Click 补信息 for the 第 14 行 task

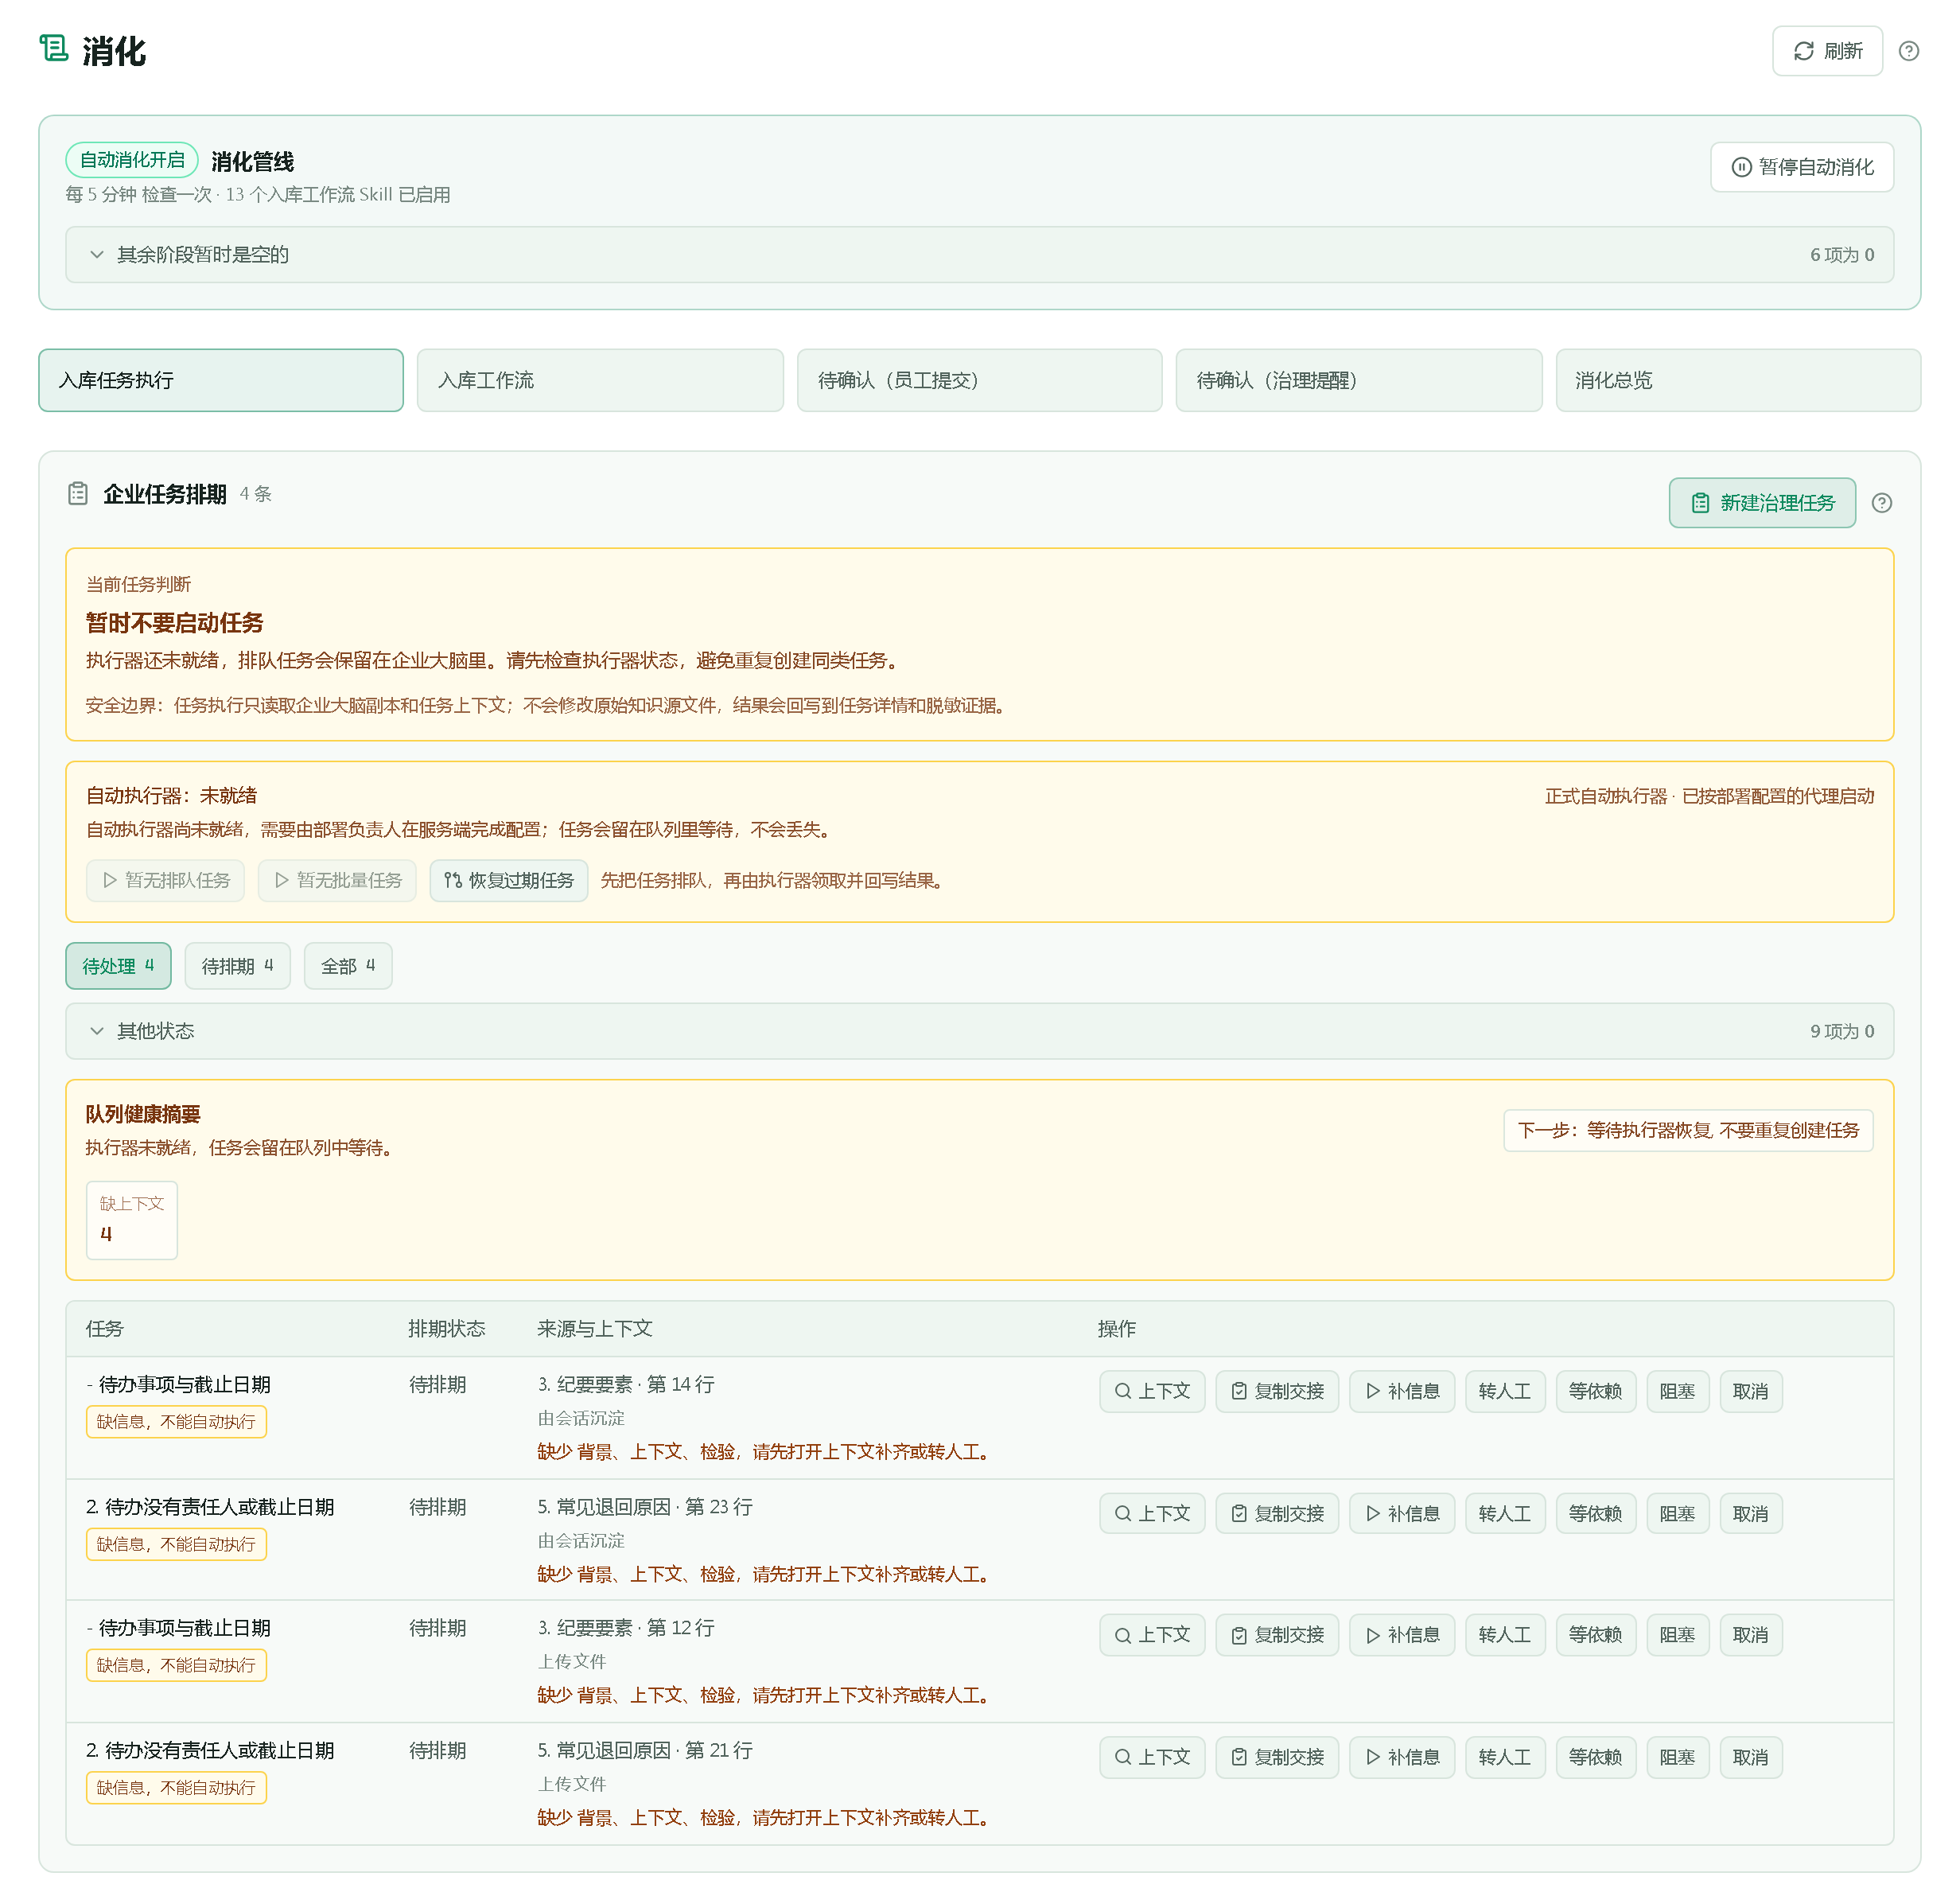pos(1402,1392)
